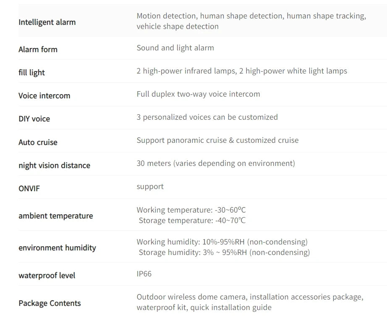Click the Working temperature value line
This screenshot has height=318, width=387.
pos(191,210)
